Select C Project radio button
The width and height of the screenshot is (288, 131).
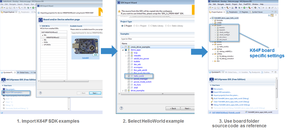(122, 26)
